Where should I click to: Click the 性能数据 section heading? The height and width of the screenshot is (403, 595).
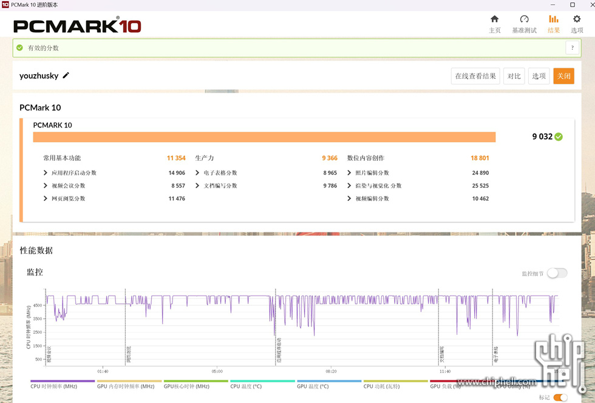click(x=36, y=251)
